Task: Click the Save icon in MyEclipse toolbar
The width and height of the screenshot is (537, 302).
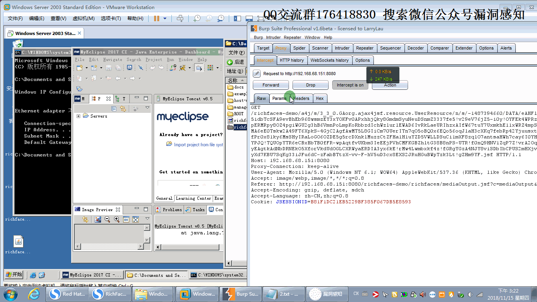Action: pyautogui.click(x=109, y=68)
